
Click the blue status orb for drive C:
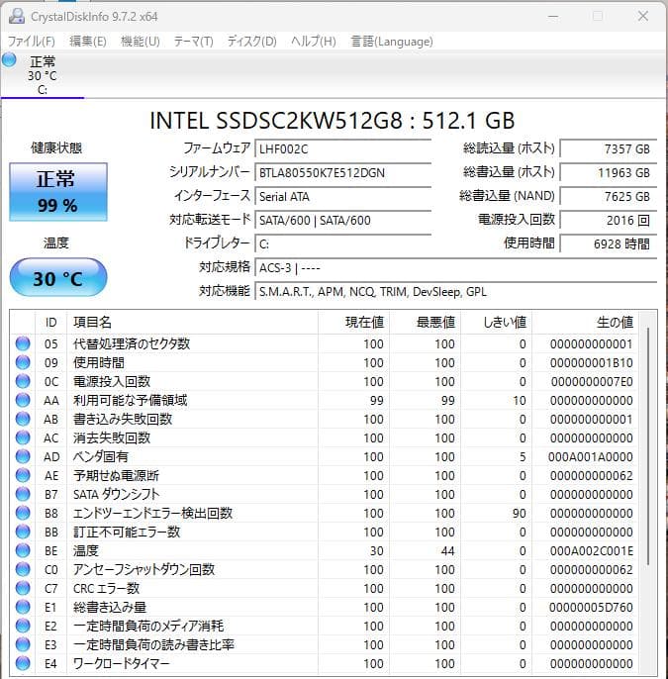pos(9,59)
